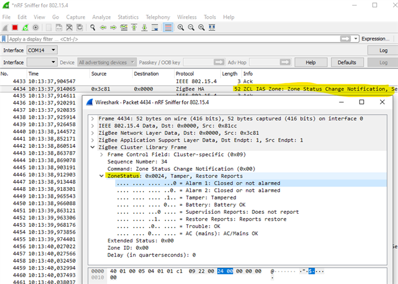This screenshot has height=284, width=398.
Task: Zoom in the packet text
Action: point(181,27)
